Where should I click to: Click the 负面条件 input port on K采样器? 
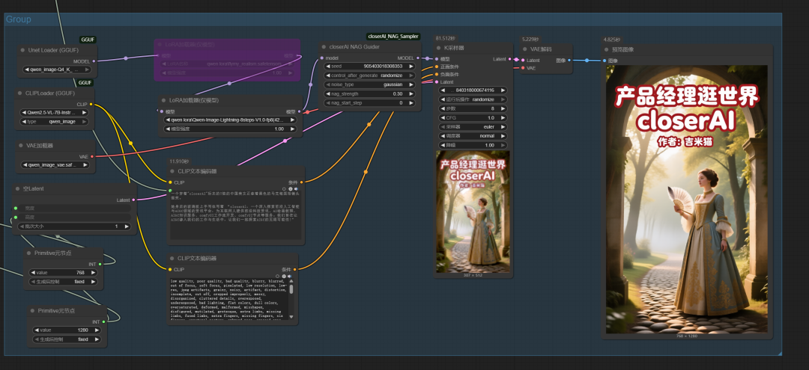coord(436,74)
